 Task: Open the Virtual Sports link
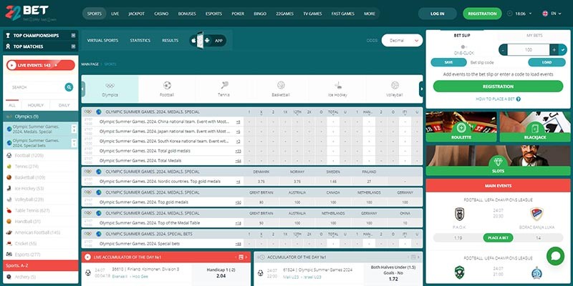[102, 41]
